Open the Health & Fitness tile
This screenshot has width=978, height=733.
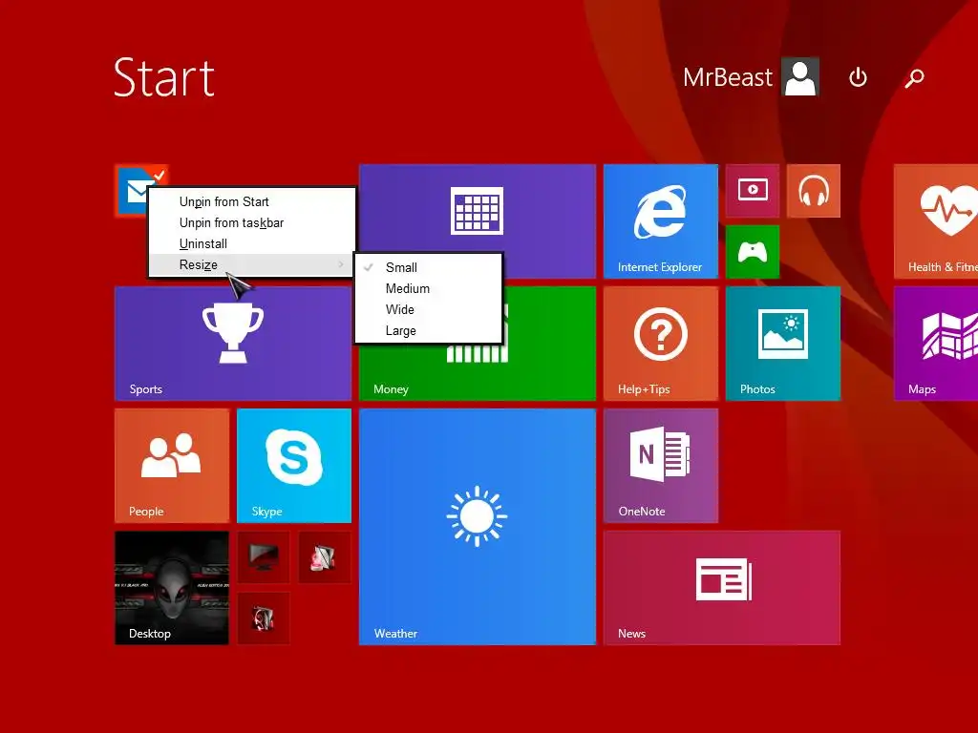(936, 221)
